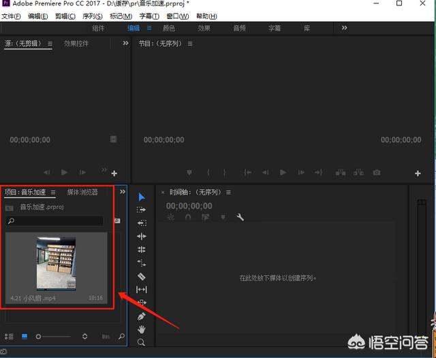Switch project panel to icon view
The width and height of the screenshot is (436, 358).
25,336
